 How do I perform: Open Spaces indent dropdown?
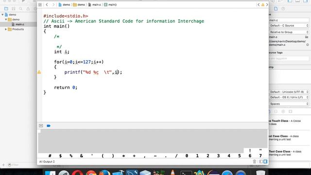pyautogui.click(x=289, y=104)
